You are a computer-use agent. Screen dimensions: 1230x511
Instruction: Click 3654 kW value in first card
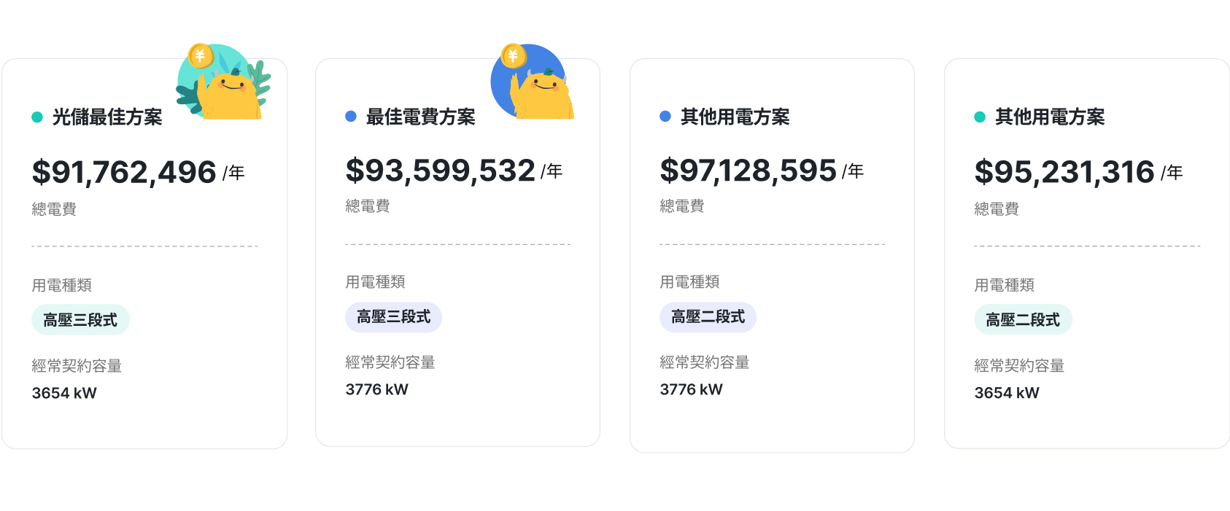tap(64, 393)
